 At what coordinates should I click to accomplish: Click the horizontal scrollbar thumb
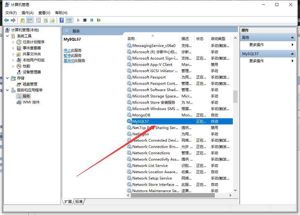point(173,195)
